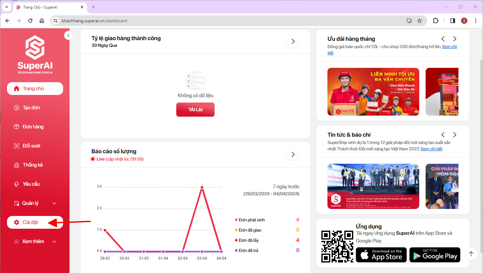The image size is (483, 273).
Task: Show next Ưu đãi hàng tháng item
Action: [455, 39]
